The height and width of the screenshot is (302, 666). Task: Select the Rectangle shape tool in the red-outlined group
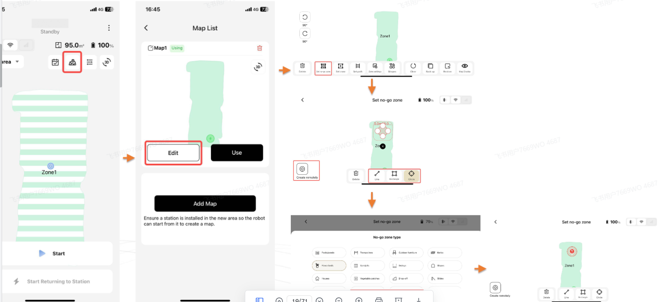[x=394, y=176]
